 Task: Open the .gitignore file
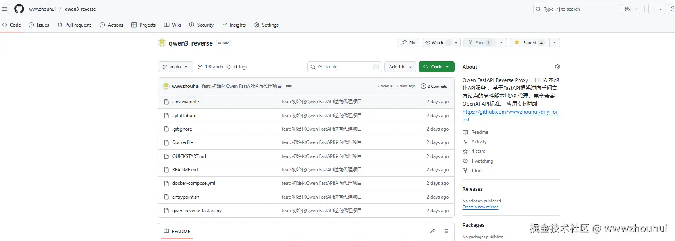(x=182, y=129)
